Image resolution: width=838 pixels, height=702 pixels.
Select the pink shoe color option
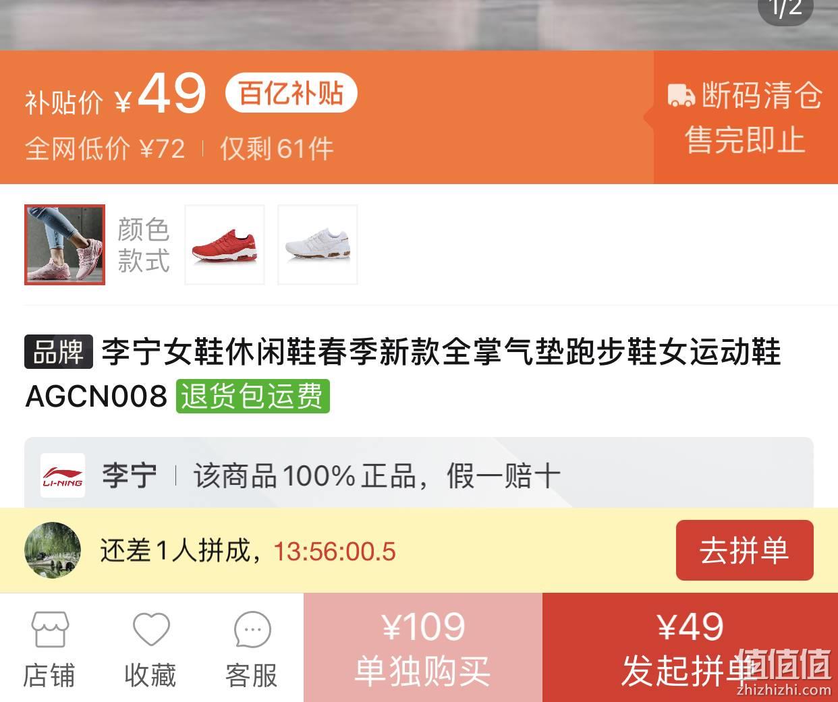point(65,245)
